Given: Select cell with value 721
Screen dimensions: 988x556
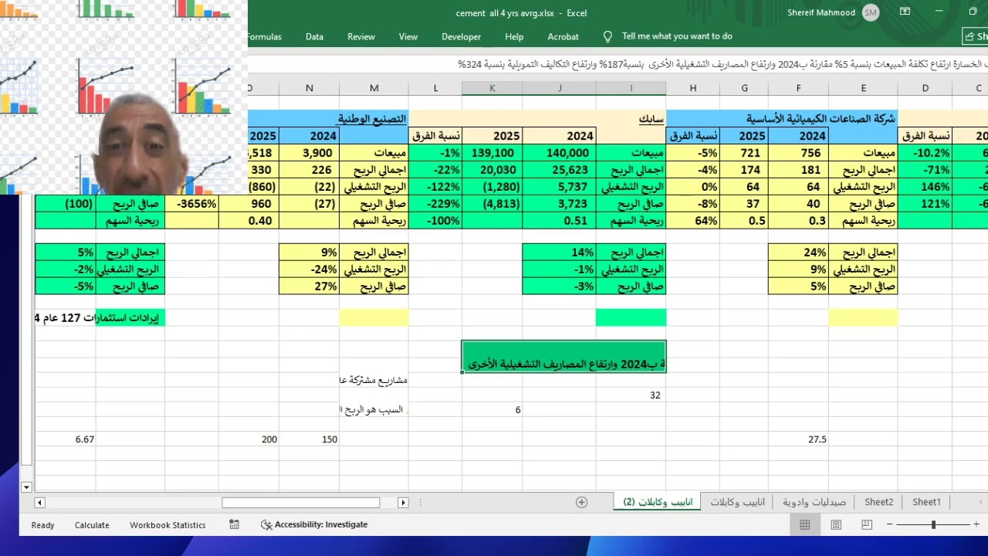Looking at the screenshot, I should tap(745, 153).
